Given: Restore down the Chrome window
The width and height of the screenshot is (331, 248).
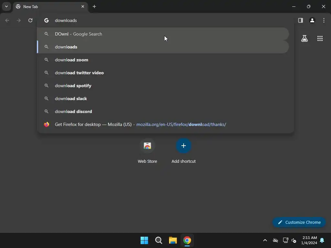Looking at the screenshot, I should coord(309,6).
